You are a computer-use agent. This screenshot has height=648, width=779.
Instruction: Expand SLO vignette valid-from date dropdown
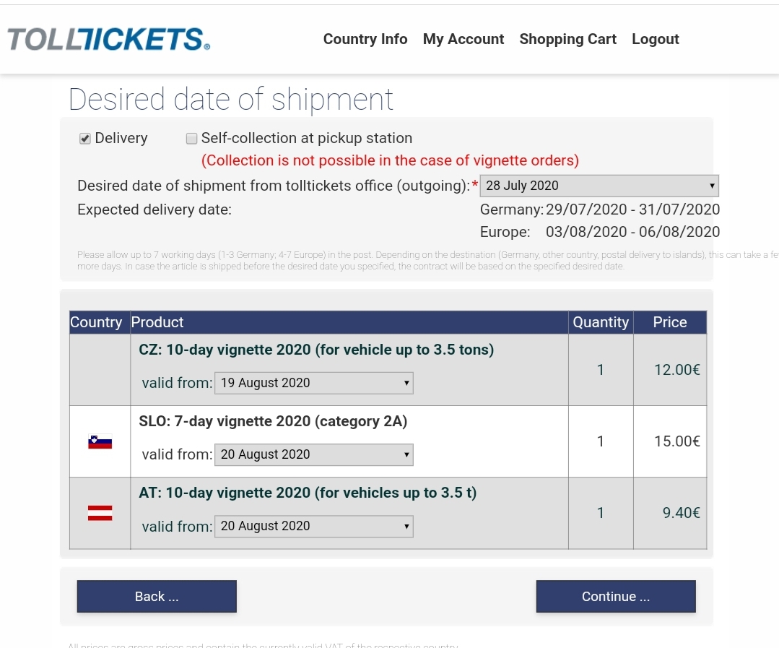313,454
